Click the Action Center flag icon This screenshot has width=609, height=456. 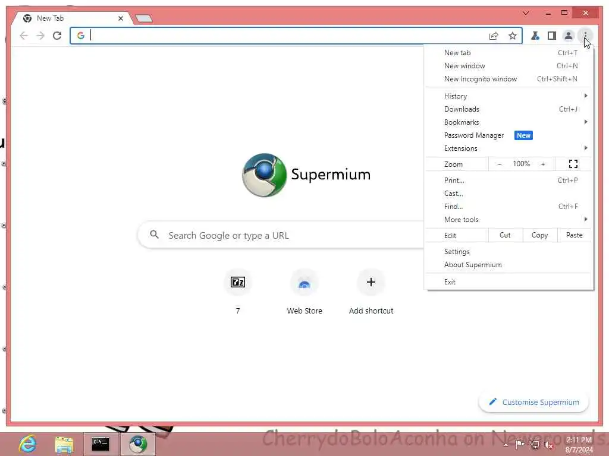[x=520, y=444]
